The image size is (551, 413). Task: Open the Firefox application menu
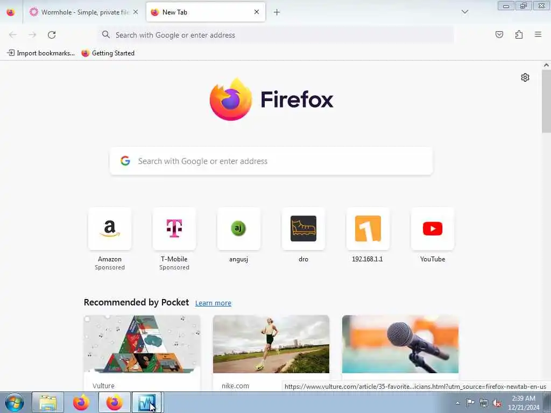(538, 34)
